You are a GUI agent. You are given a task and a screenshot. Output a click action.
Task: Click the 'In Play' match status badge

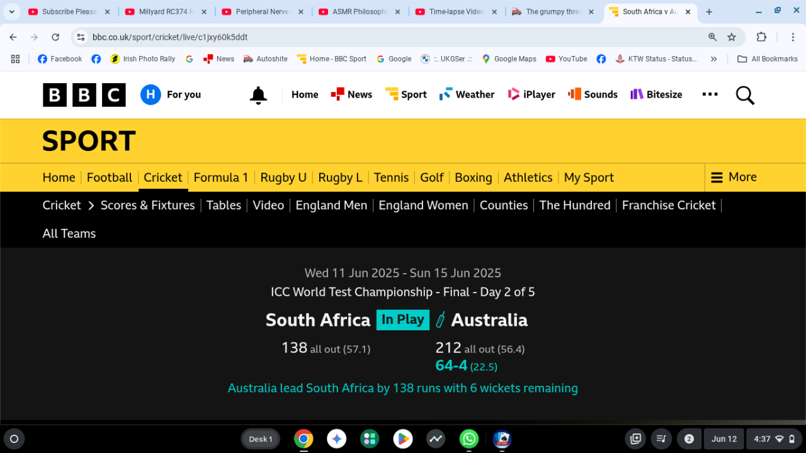coord(403,320)
